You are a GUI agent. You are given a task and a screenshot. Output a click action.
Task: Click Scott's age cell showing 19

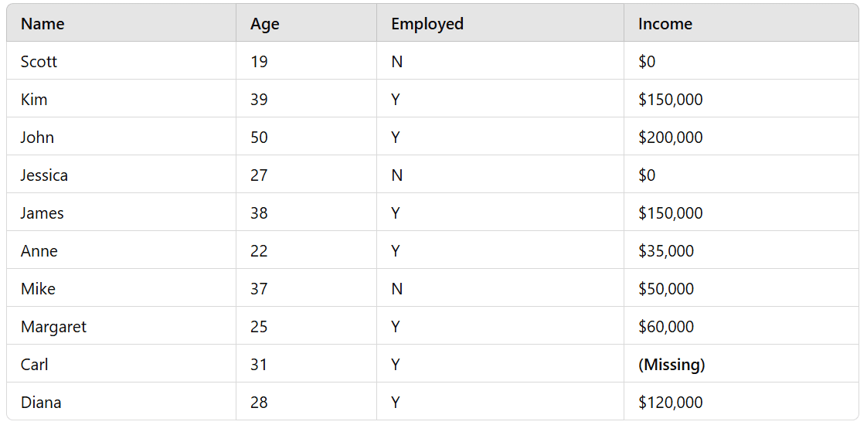[x=306, y=61]
